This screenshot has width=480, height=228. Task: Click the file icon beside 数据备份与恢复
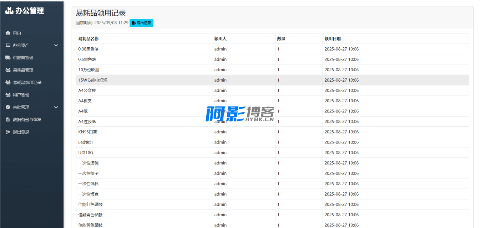click(8, 120)
